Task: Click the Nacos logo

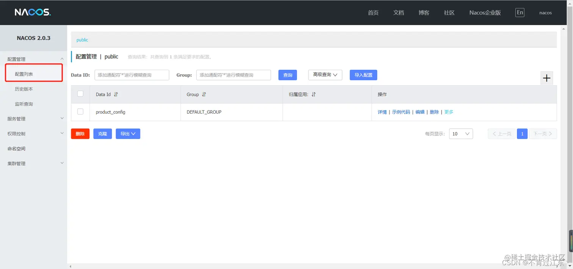Action: (x=32, y=12)
